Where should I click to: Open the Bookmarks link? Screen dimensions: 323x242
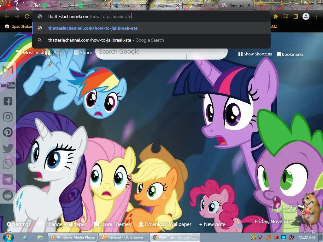pyautogui.click(x=290, y=54)
